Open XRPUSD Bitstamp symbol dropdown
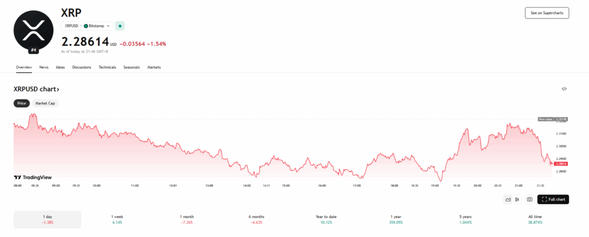The height and width of the screenshot is (237, 589). click(x=87, y=26)
